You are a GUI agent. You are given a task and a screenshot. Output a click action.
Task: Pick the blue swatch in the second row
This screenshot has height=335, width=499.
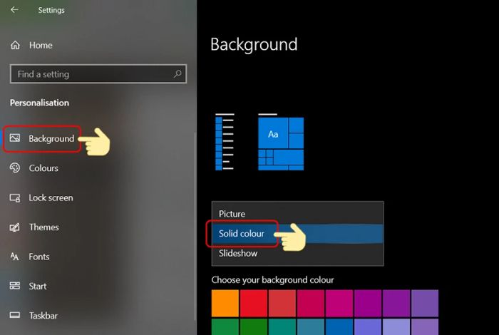point(339,327)
